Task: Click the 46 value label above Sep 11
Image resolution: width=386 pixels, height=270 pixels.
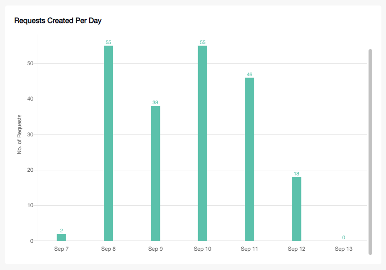Action: pyautogui.click(x=250, y=74)
